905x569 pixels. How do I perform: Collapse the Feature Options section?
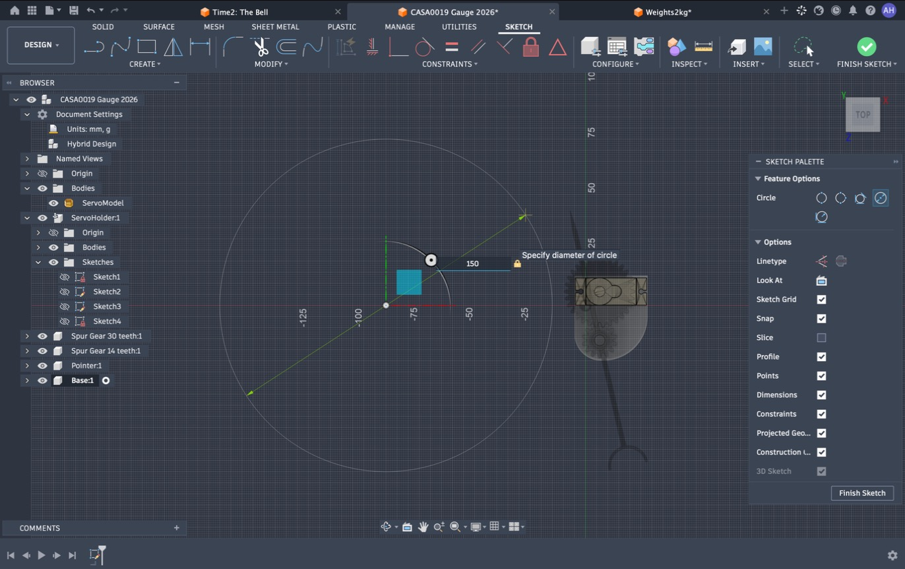tap(758, 179)
